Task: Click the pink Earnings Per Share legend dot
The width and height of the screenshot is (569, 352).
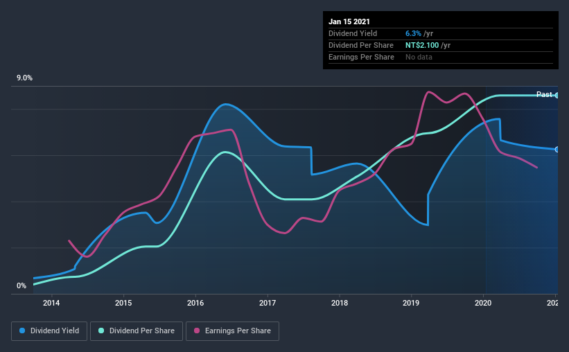Action: (x=197, y=331)
